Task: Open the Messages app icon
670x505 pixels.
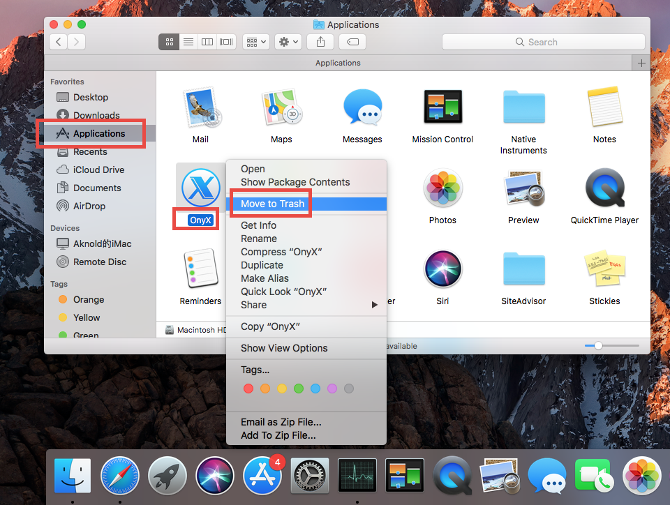Action: click(362, 107)
